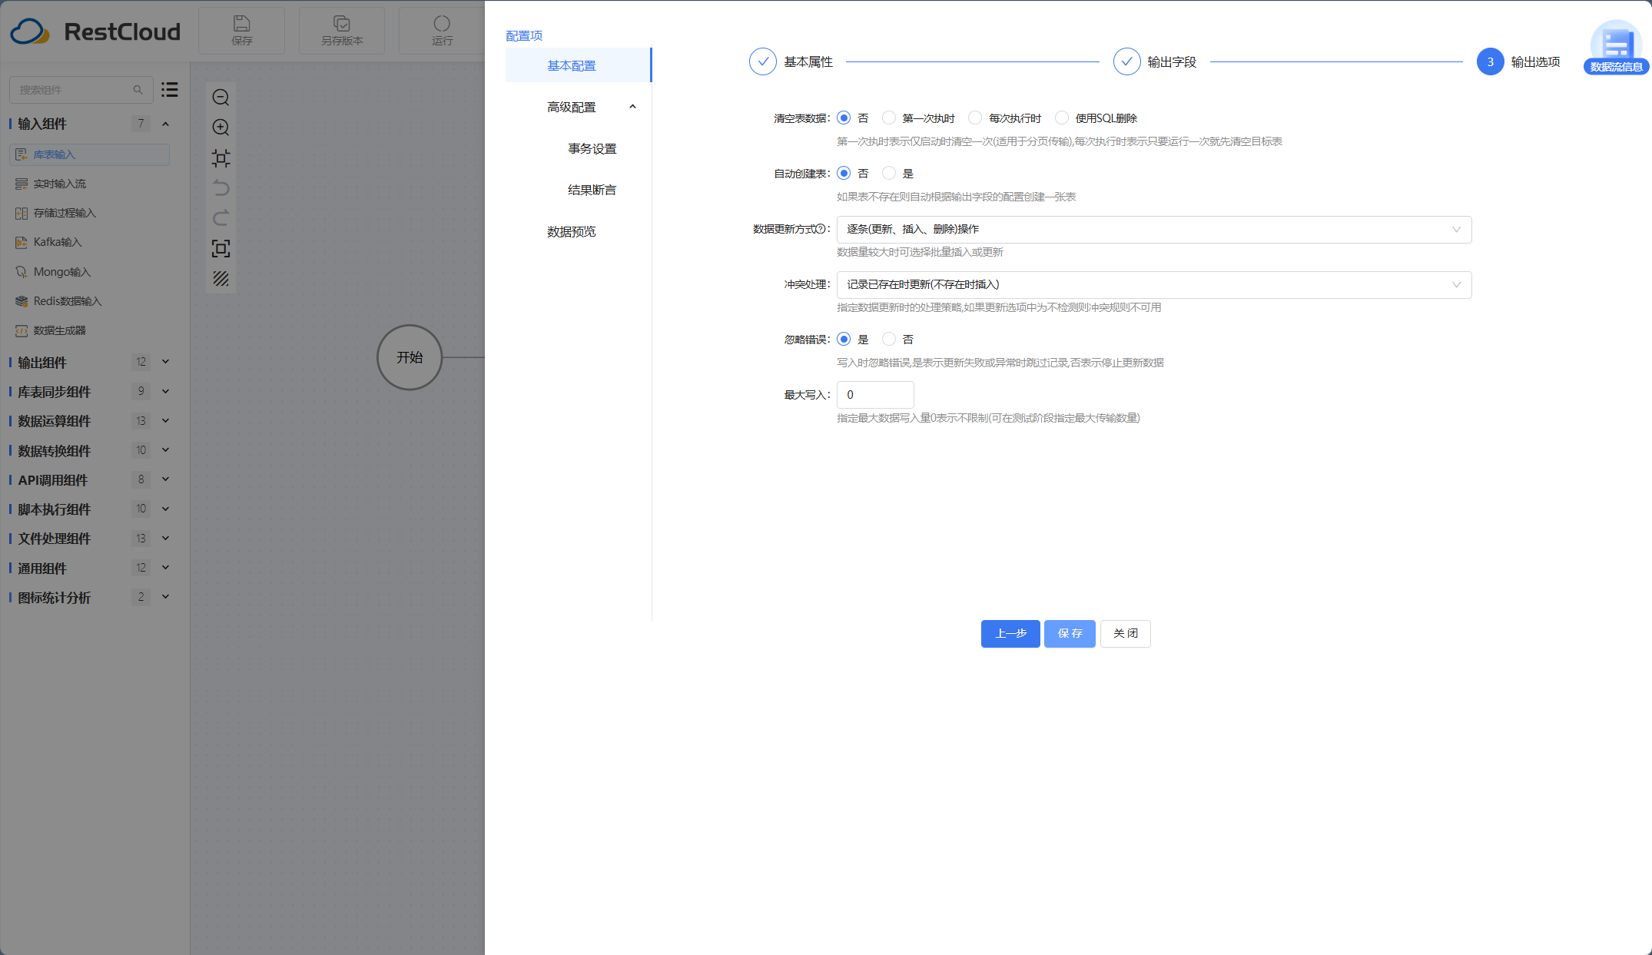Expand the 输出组件 group

(165, 362)
